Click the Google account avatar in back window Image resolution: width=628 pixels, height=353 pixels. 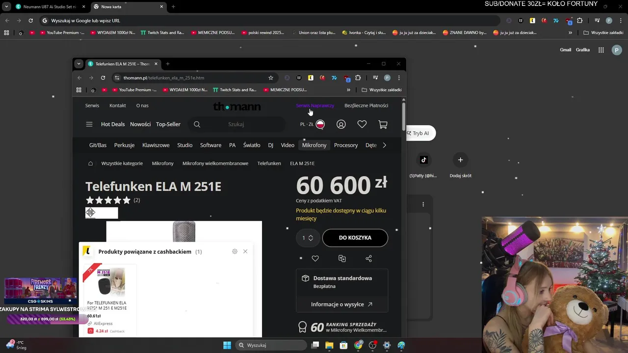[617, 50]
